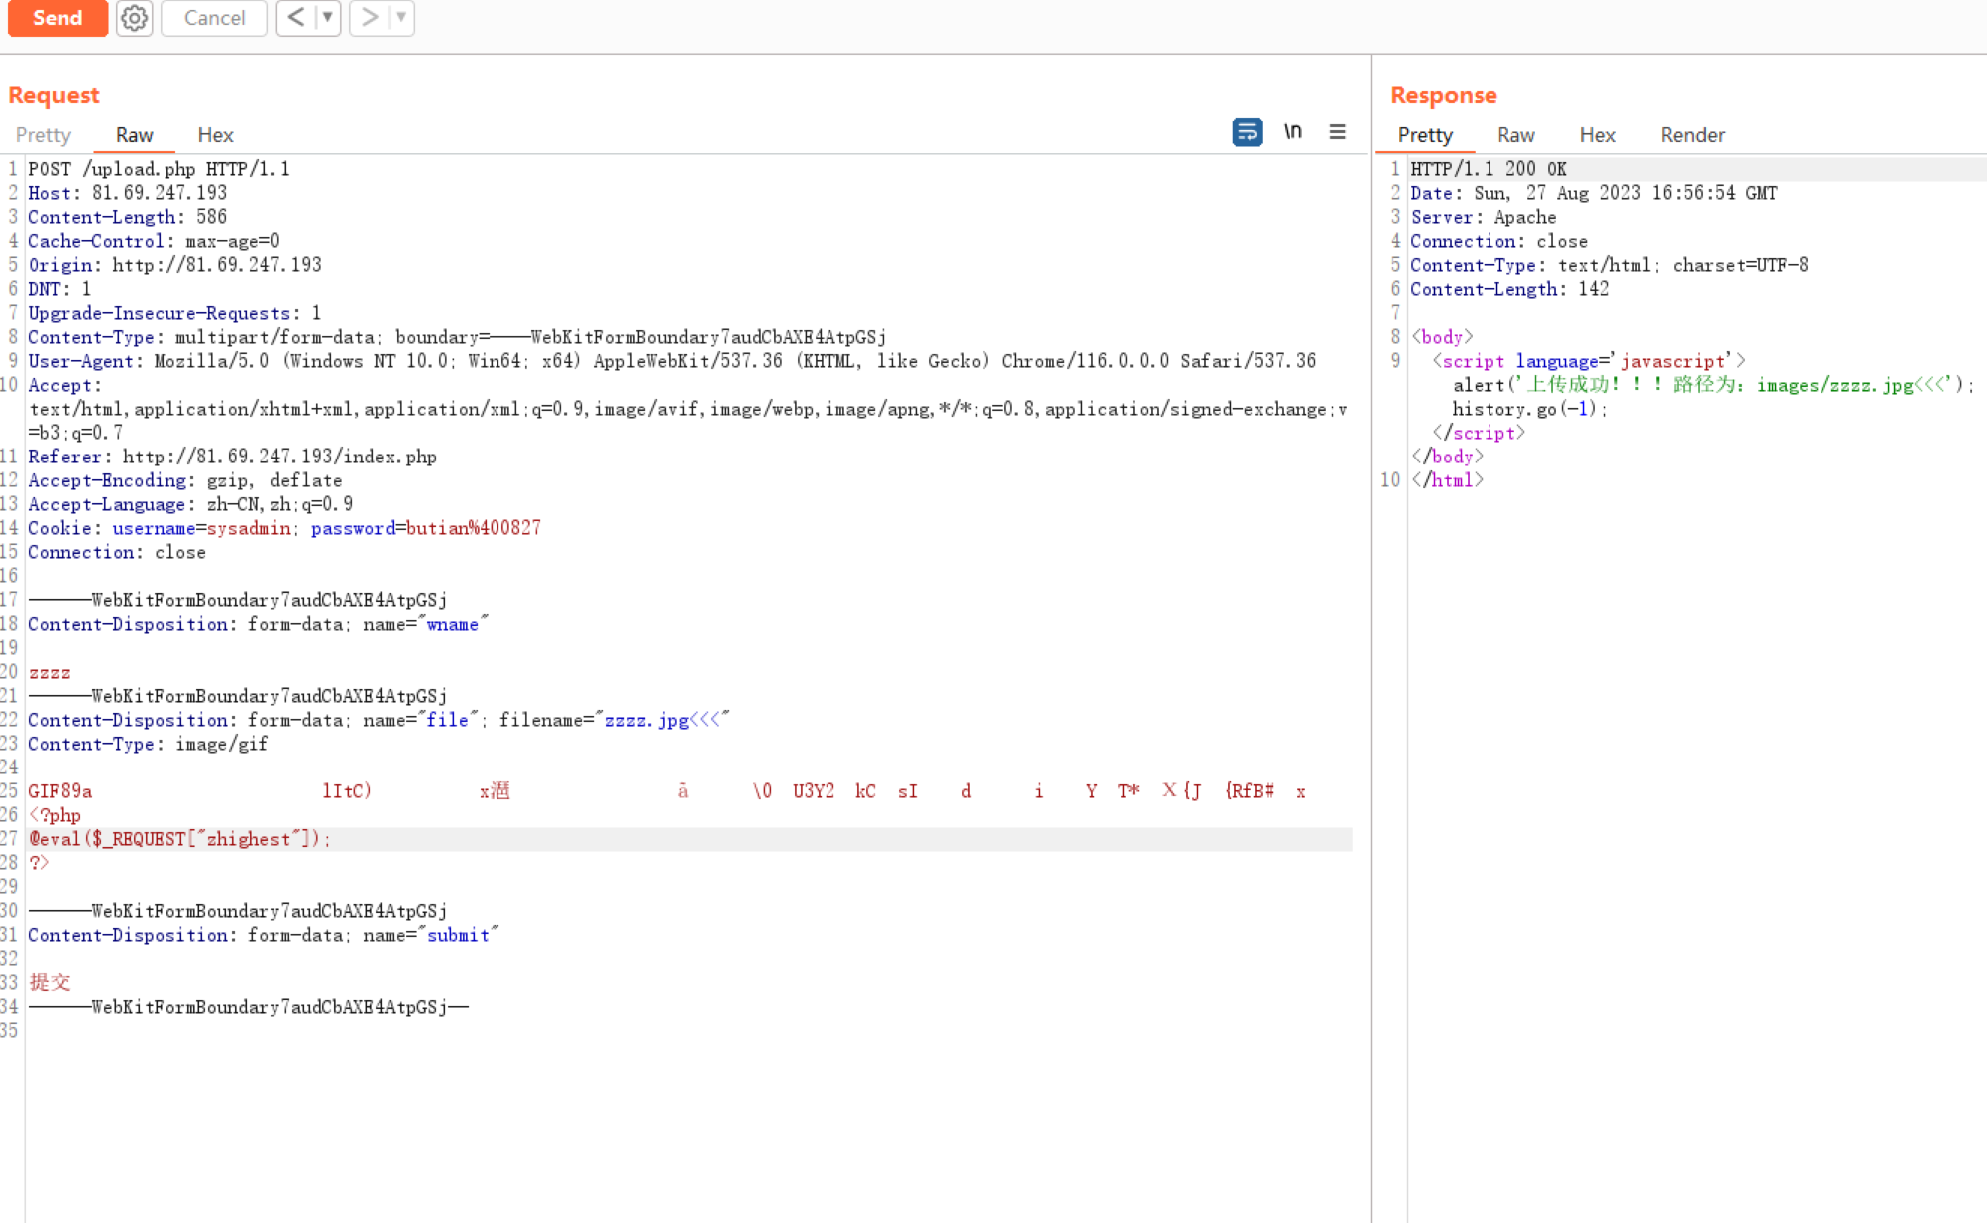Click the Cancel button

pos(213,18)
